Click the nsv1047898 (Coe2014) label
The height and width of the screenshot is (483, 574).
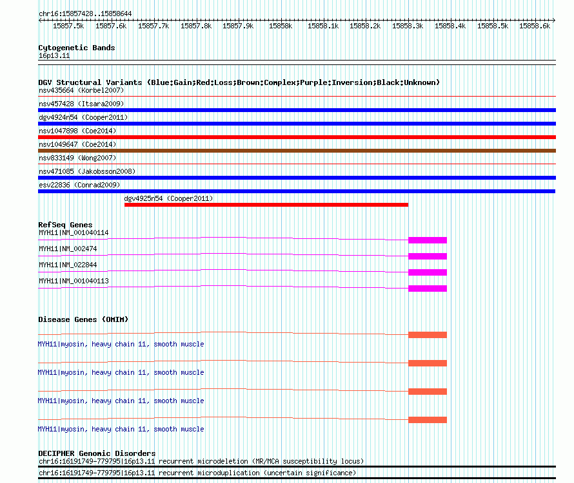point(77,131)
